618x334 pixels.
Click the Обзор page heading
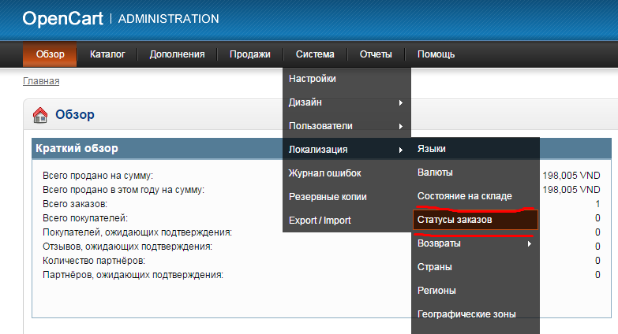click(75, 114)
